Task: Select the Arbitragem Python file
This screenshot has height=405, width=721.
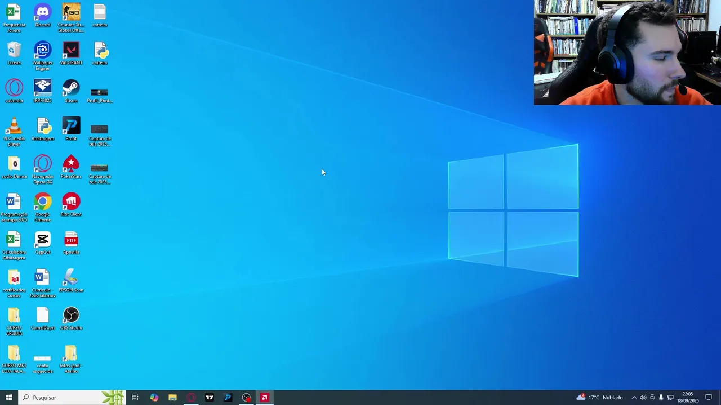Action: pyautogui.click(x=43, y=129)
